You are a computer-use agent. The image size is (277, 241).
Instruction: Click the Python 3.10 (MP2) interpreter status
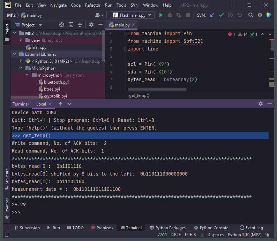(x=245, y=235)
